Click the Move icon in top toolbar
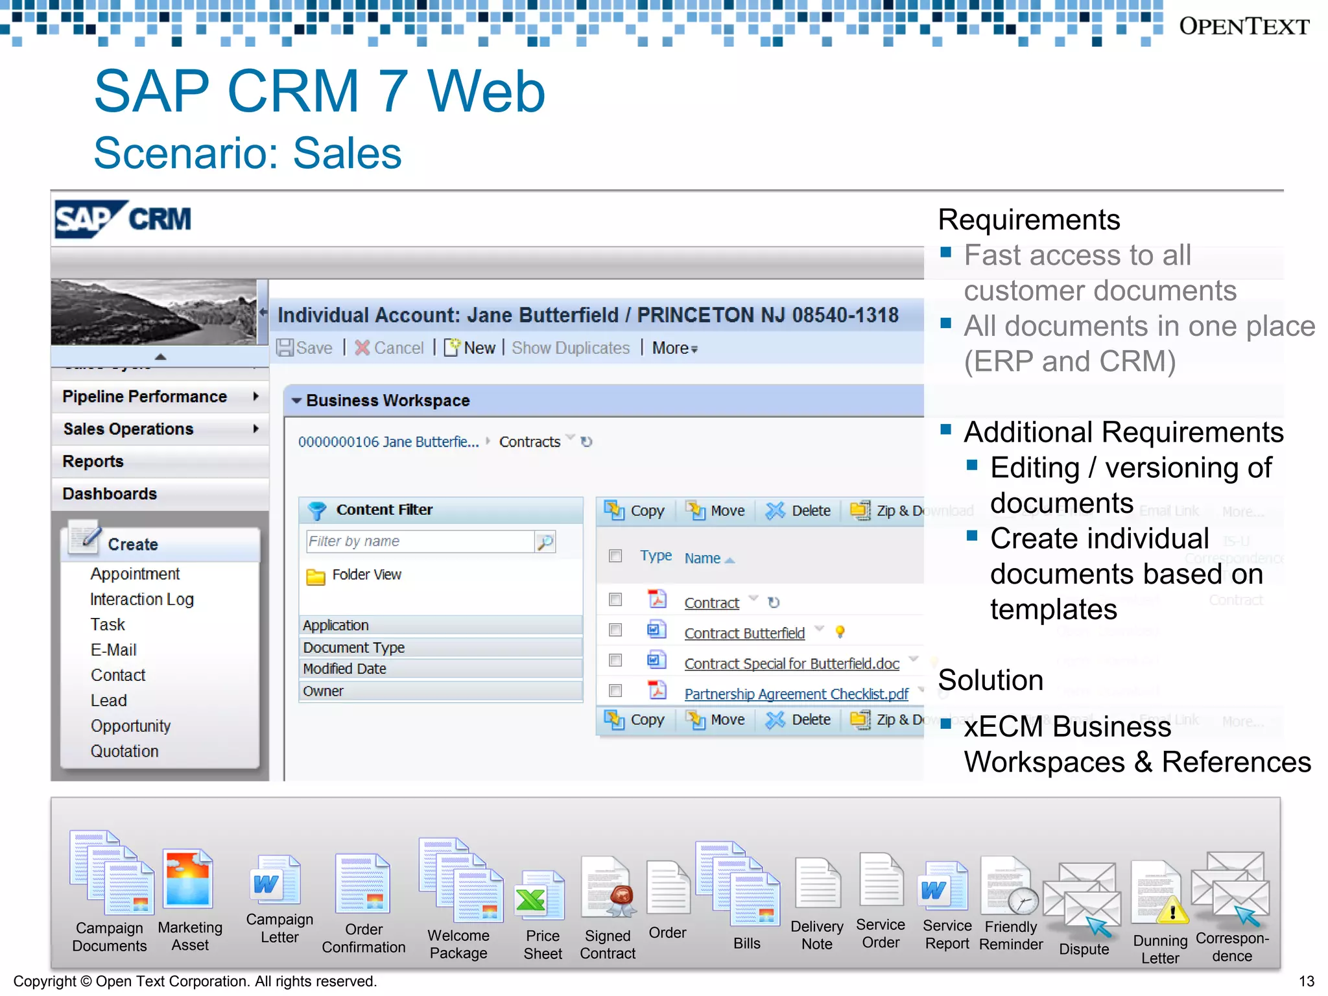This screenshot has height=996, width=1328. pyautogui.click(x=696, y=510)
